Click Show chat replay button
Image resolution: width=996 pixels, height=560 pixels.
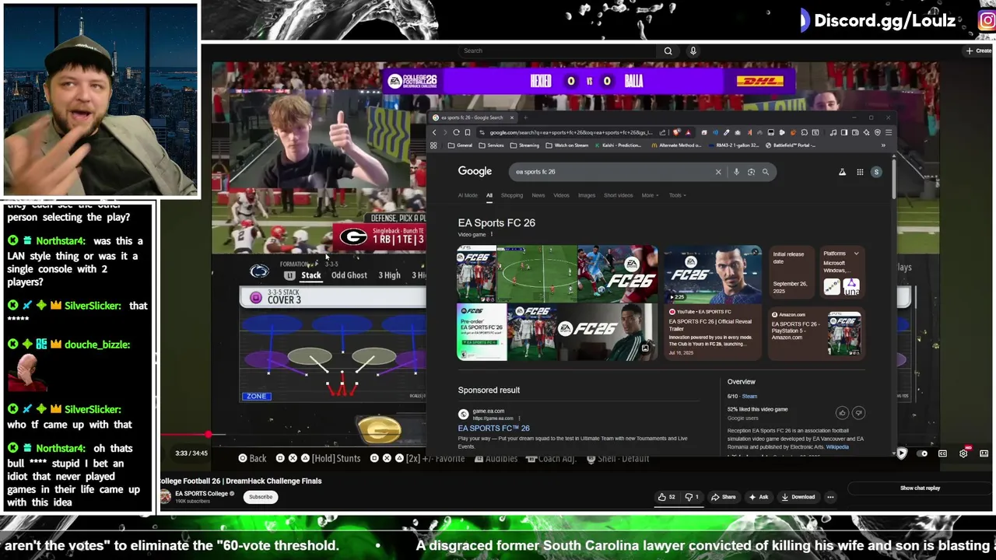(x=920, y=488)
